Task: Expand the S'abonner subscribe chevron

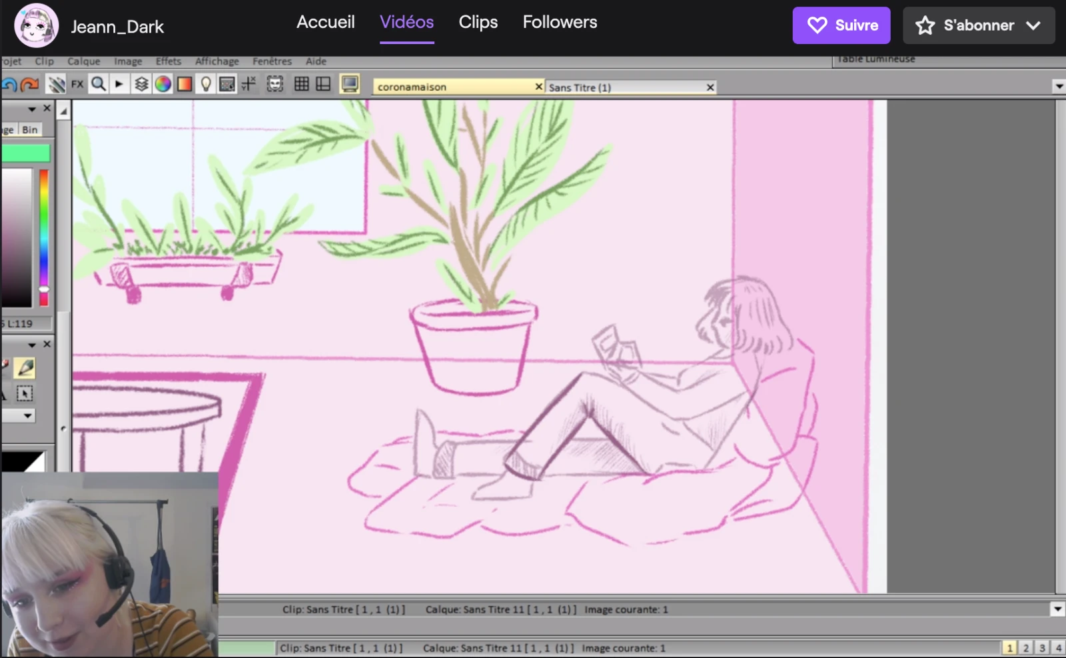Action: (x=1033, y=25)
